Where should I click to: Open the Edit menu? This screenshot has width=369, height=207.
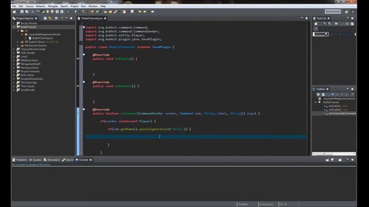click(x=21, y=6)
